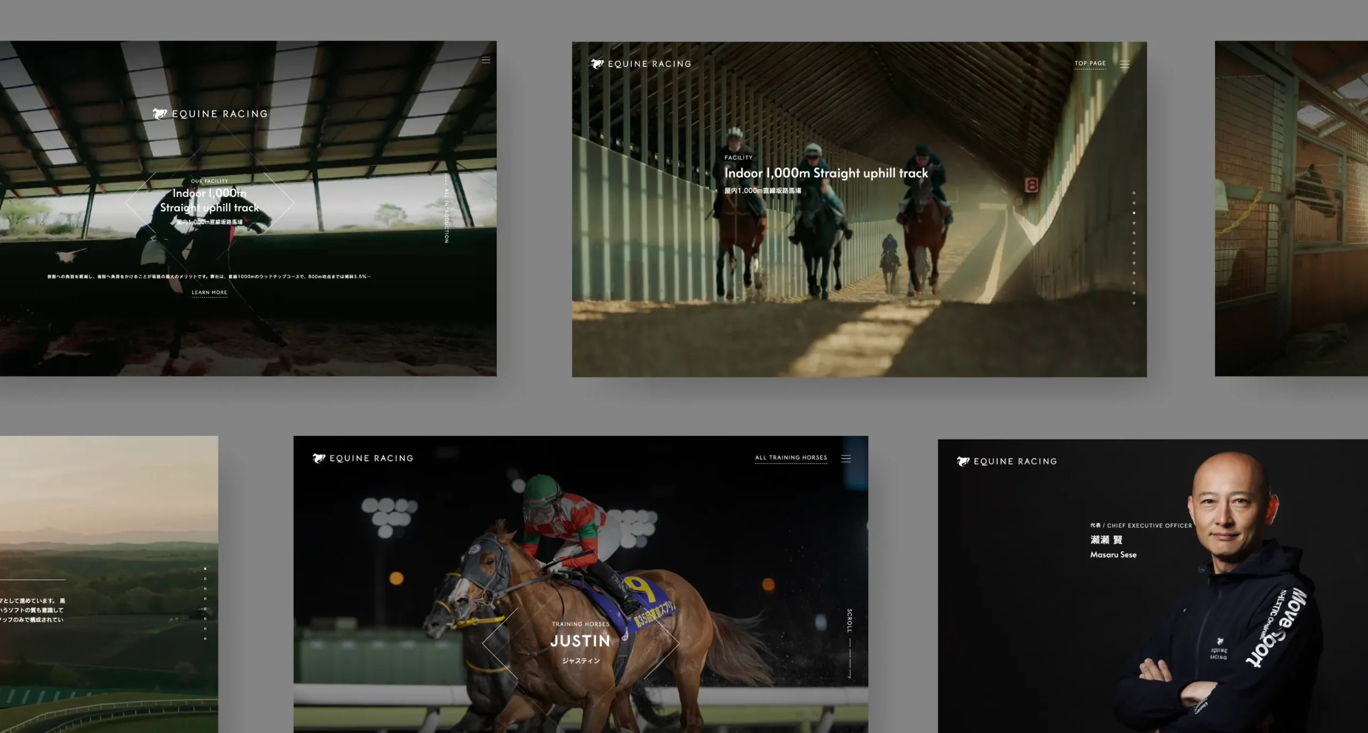Select active top dot on landscape page

click(x=205, y=569)
